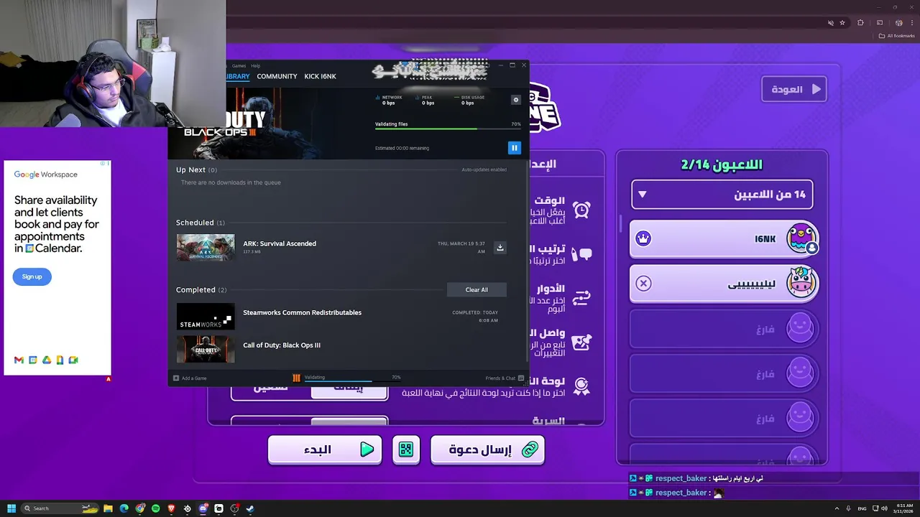Image resolution: width=920 pixels, height=517 pixels.
Task: Open the Windows Start menu
Action: point(11,508)
